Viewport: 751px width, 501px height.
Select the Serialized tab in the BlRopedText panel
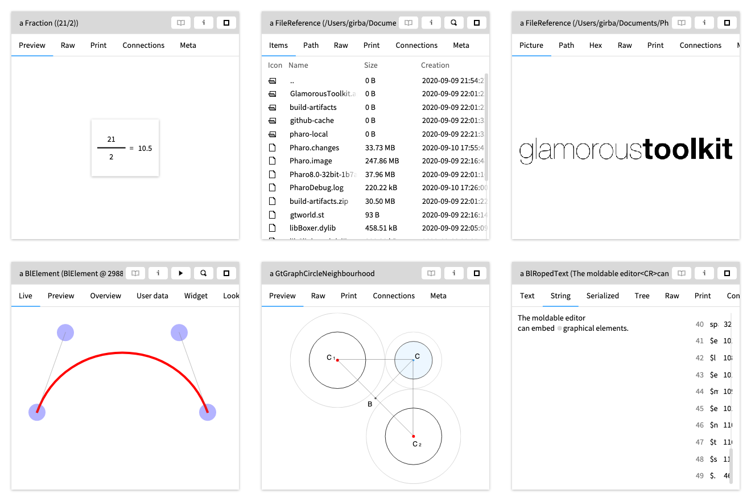pos(603,295)
